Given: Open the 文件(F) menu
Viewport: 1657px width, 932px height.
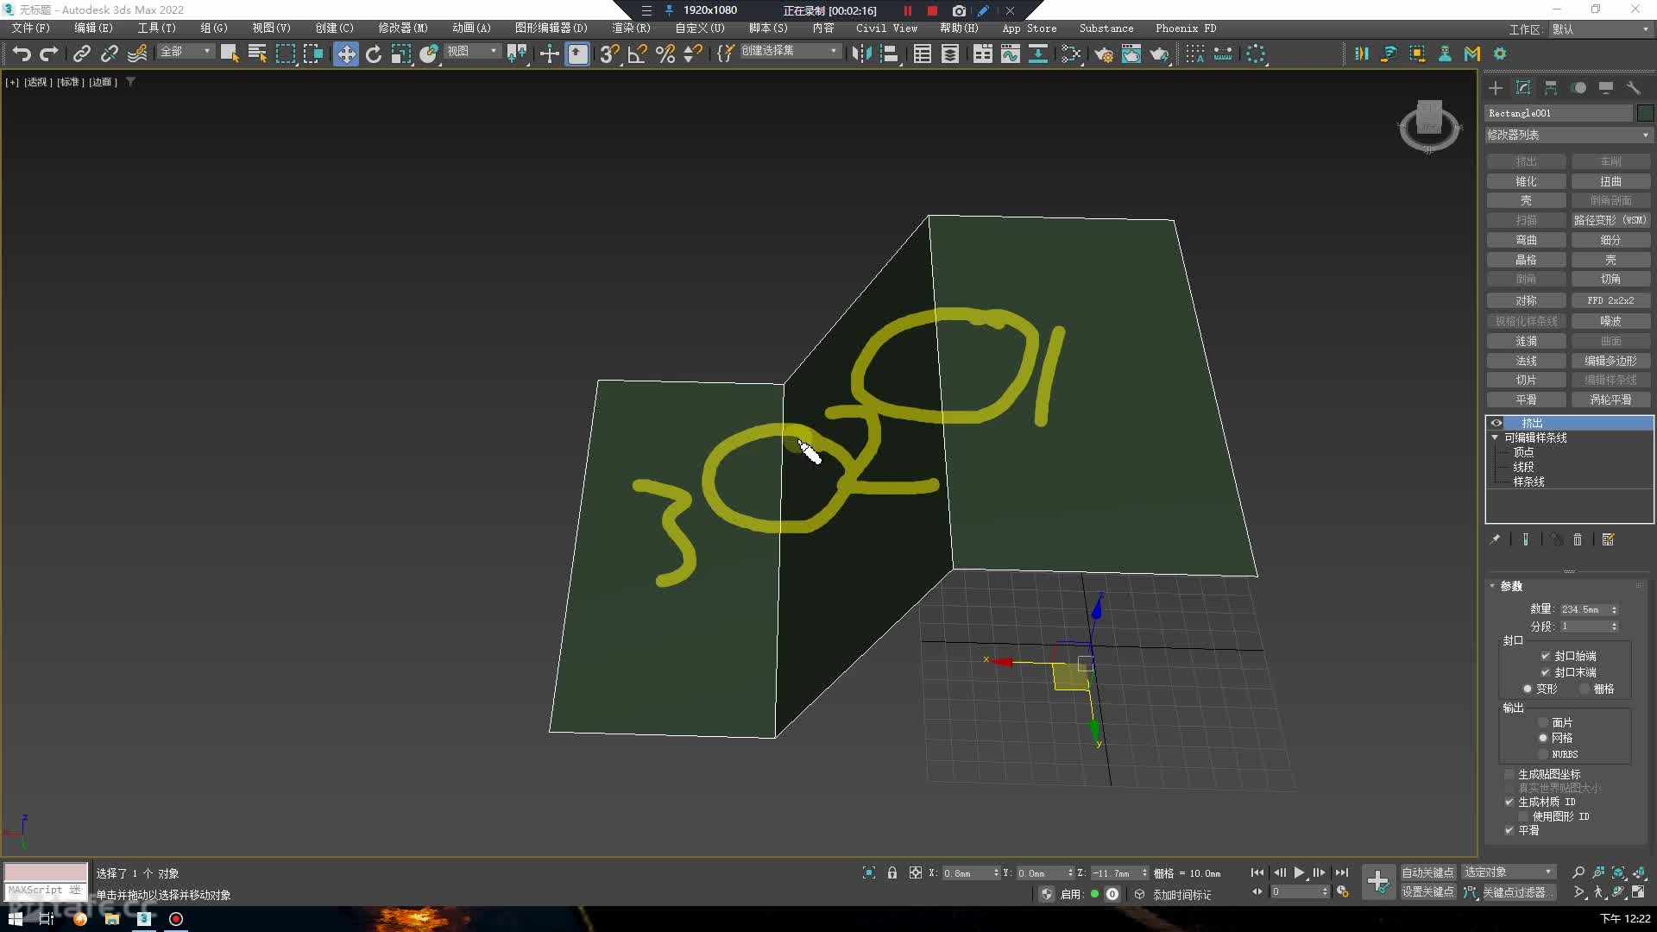Looking at the screenshot, I should point(31,28).
